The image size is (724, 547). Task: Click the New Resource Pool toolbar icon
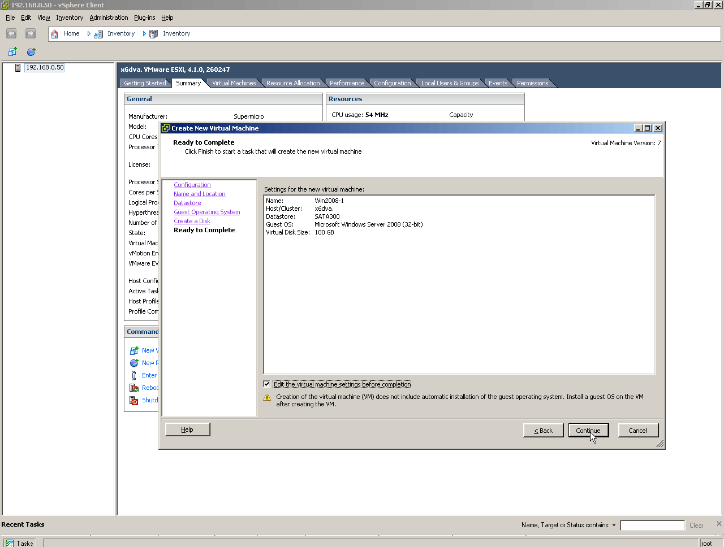point(31,52)
